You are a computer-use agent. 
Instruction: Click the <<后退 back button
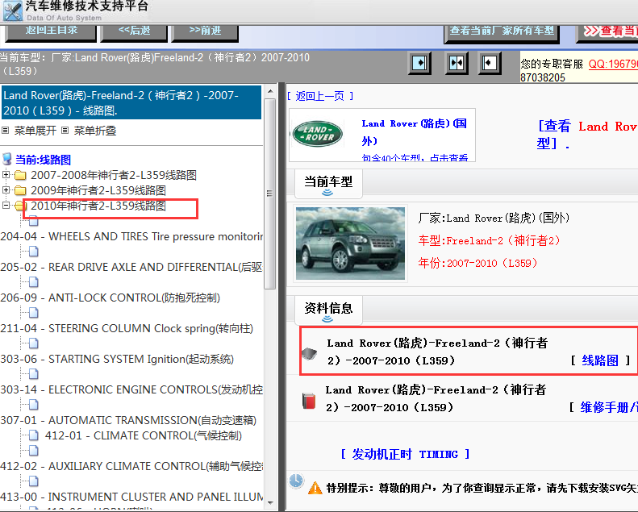pos(134,31)
